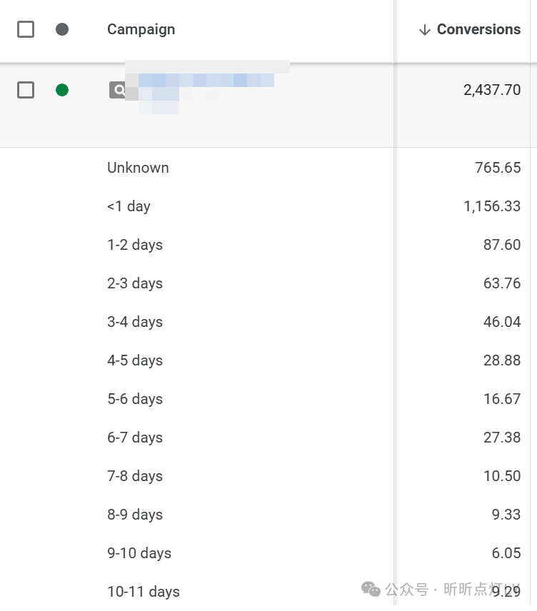Click the value 10.50
The height and width of the screenshot is (611, 537).
point(502,476)
